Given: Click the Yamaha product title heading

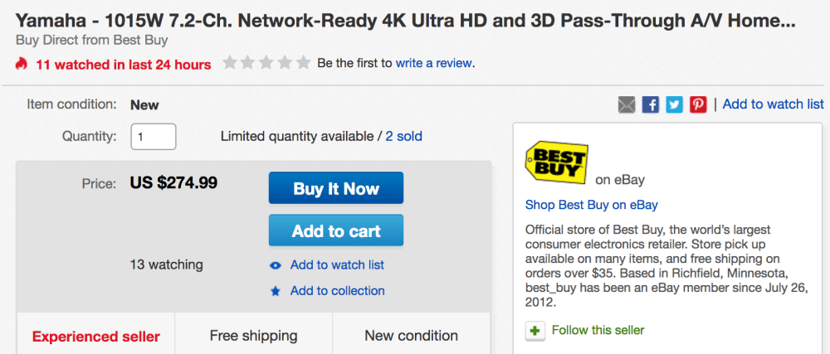Looking at the screenshot, I should tap(405, 22).
